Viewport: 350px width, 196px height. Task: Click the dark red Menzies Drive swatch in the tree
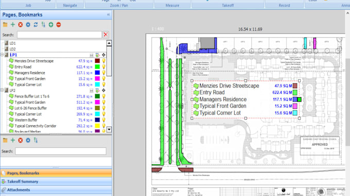[97, 61]
